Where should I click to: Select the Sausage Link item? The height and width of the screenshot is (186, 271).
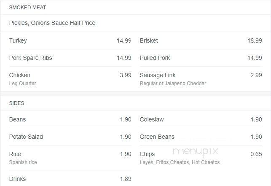click(201, 79)
